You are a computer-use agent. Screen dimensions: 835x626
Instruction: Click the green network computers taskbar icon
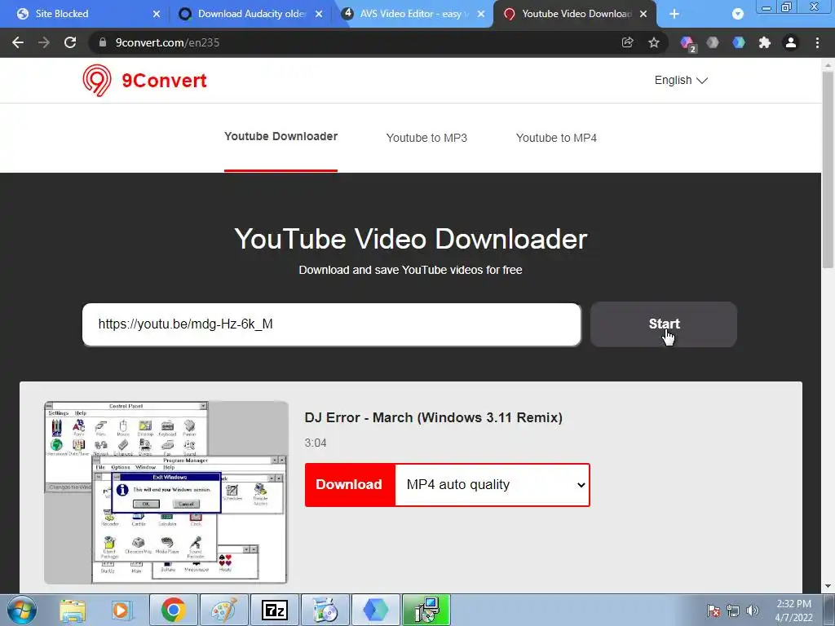pyautogui.click(x=426, y=610)
